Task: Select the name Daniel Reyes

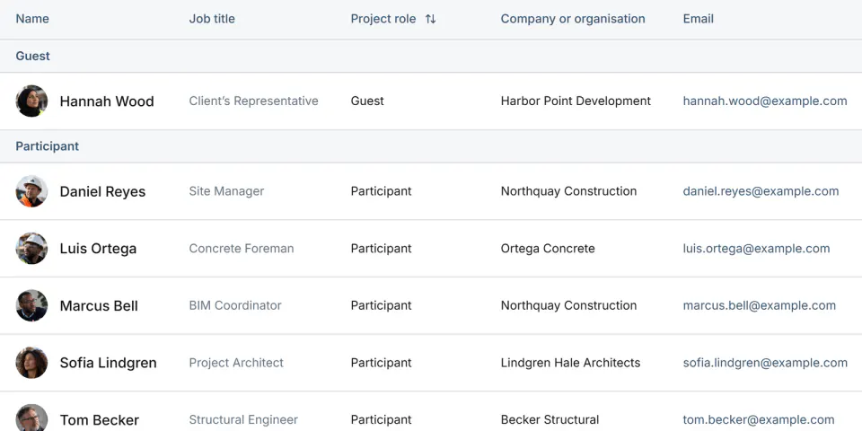Action: click(102, 191)
